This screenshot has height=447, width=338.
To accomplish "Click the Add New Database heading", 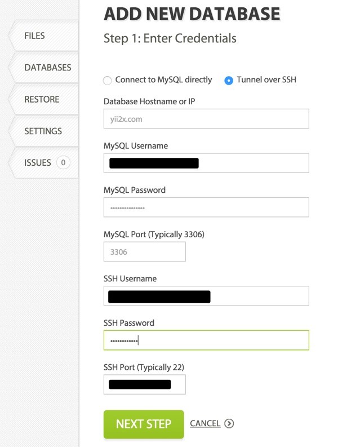I will click(192, 14).
